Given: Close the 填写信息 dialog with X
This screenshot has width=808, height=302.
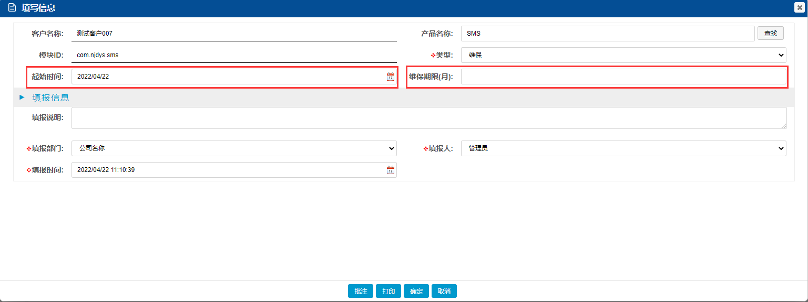Looking at the screenshot, I should click(800, 7).
